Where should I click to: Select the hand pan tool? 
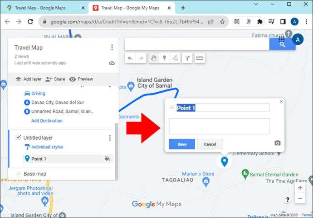[x=153, y=58]
